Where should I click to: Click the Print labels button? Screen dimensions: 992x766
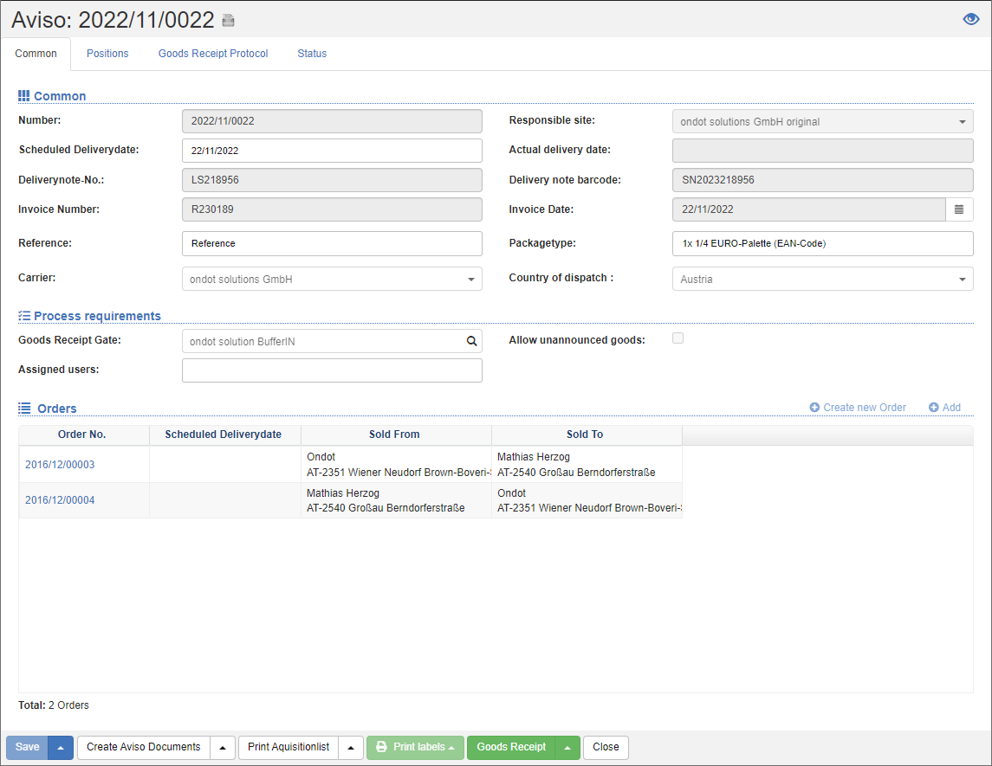[x=415, y=748]
